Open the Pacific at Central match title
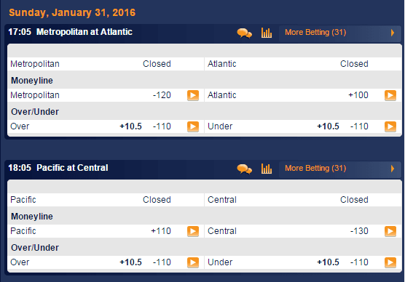The height and width of the screenshot is (282, 405). pos(72,168)
